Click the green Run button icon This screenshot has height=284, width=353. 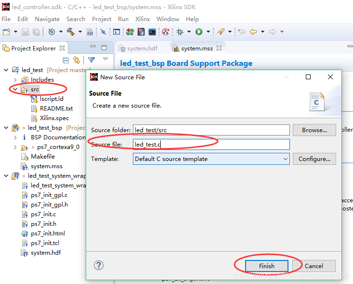click(x=199, y=32)
